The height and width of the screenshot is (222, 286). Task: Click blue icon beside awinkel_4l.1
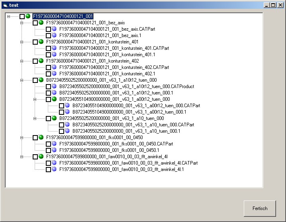click(54, 169)
